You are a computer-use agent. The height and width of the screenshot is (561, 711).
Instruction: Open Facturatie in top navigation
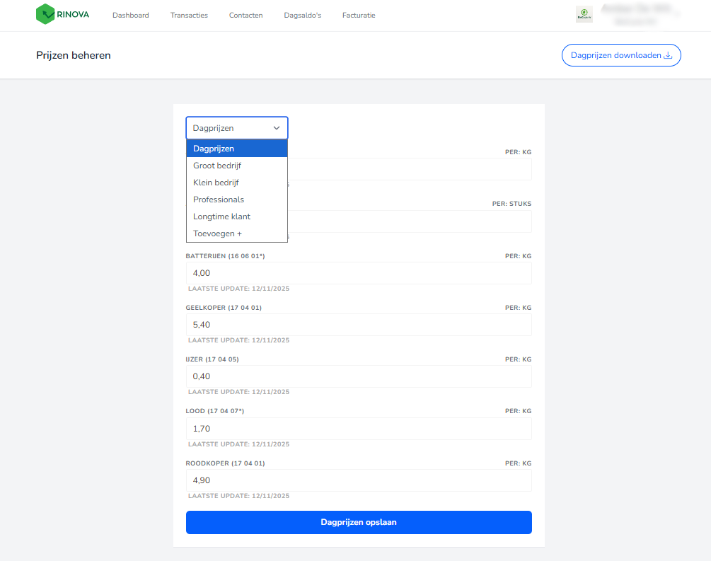point(359,16)
